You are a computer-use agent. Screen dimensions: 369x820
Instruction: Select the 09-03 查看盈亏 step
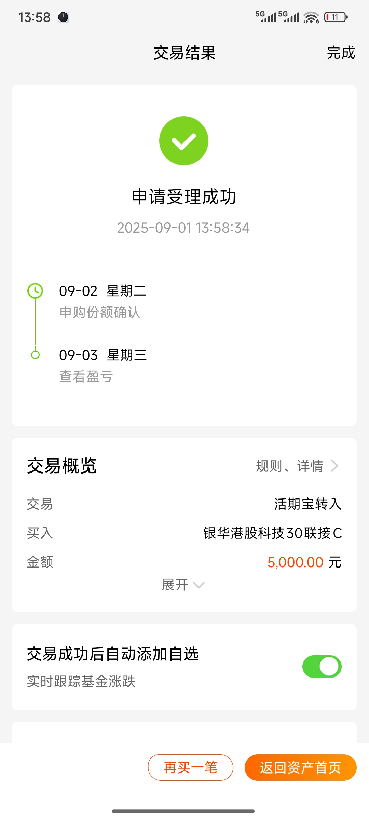(x=103, y=366)
